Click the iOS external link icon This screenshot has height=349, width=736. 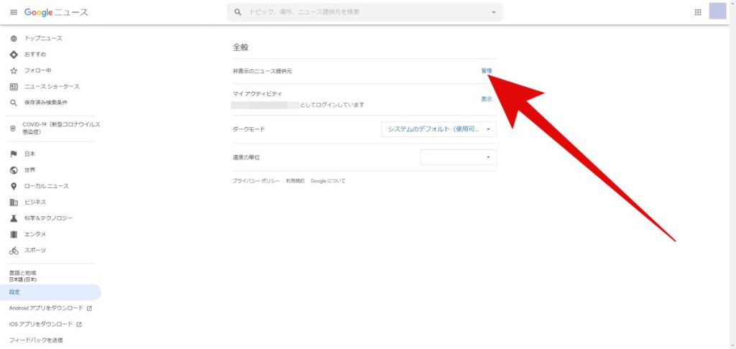coord(79,324)
